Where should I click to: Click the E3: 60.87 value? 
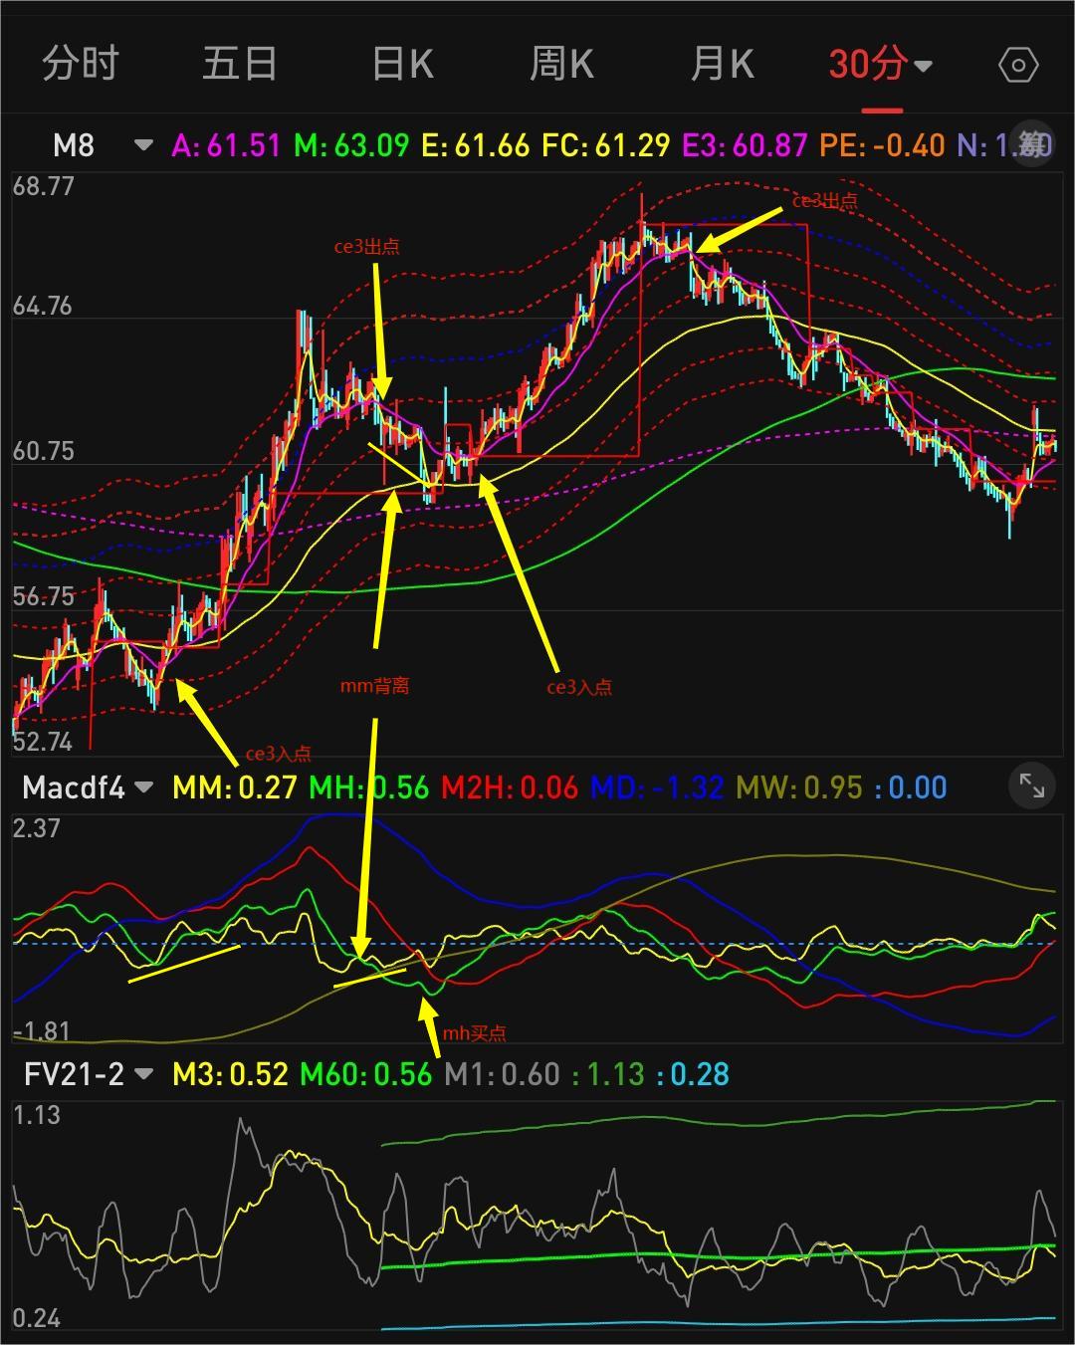745,145
